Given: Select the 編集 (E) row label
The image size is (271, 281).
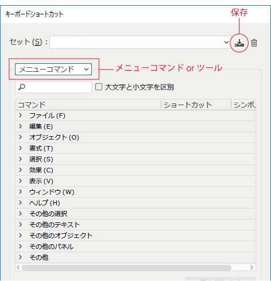Looking at the screenshot, I should (41, 126).
